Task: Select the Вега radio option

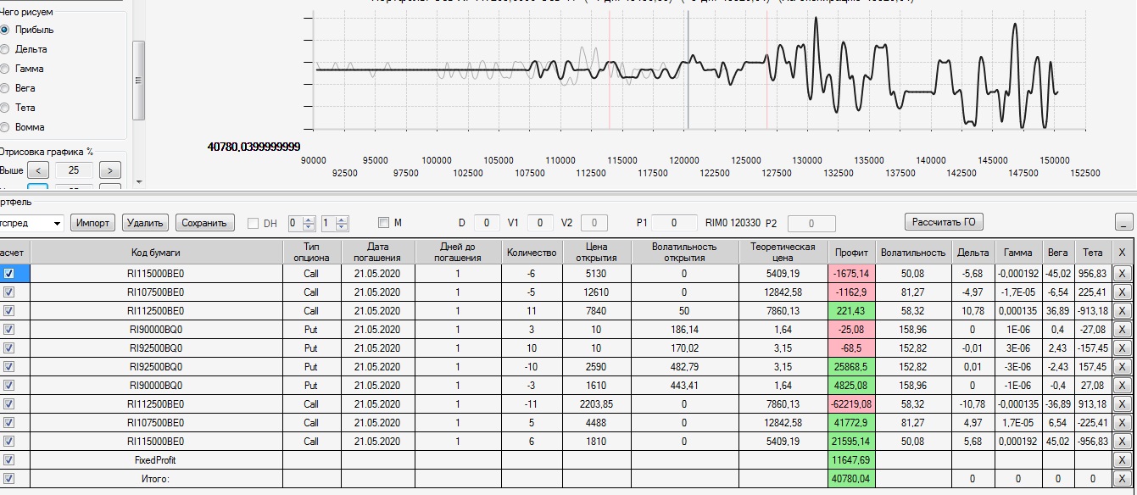Action: pos(5,88)
